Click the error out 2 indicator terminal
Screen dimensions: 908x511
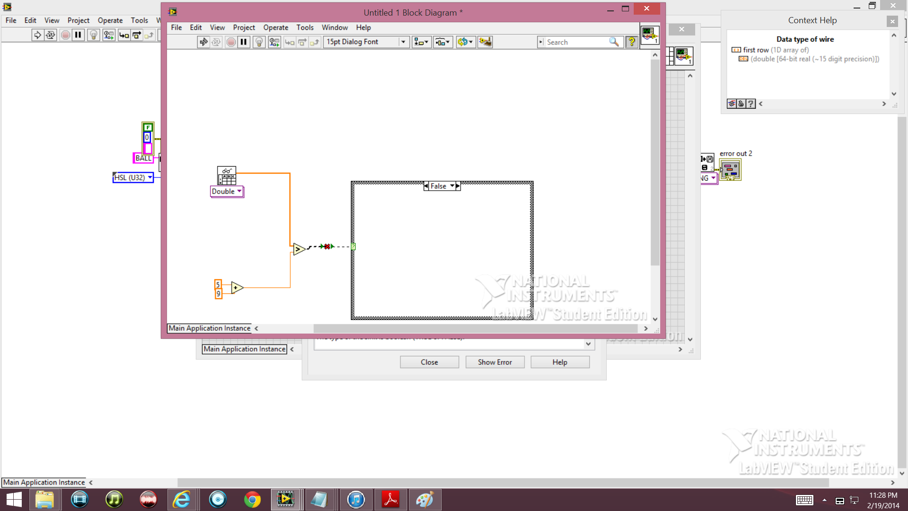pyautogui.click(x=731, y=170)
